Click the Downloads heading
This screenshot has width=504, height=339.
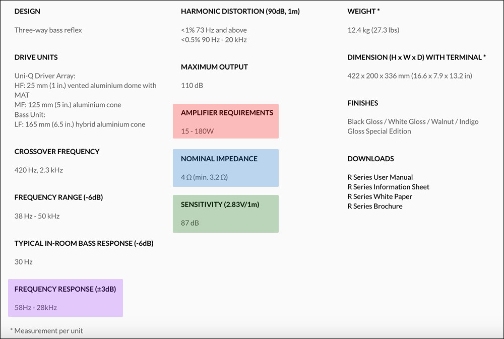tap(370, 159)
